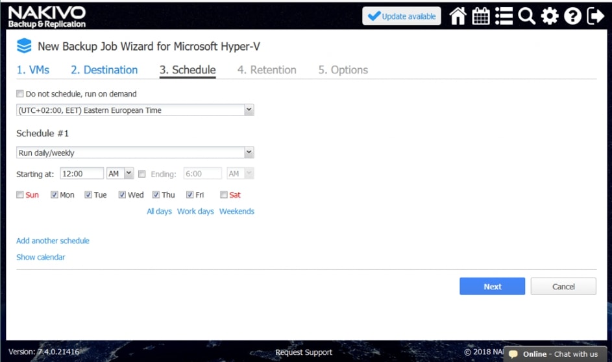Screen dimensions: 612x362
Task: Open the calendar dashboard icon
Action: tap(481, 16)
